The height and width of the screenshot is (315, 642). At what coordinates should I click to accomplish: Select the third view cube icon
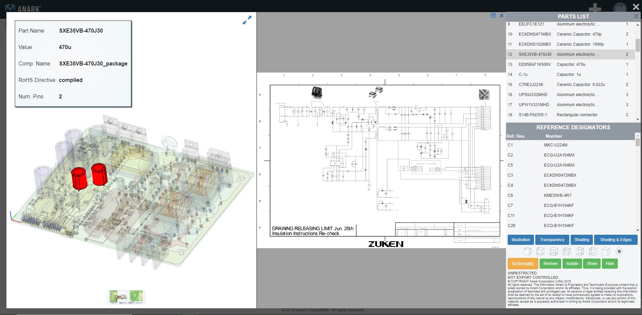point(553,252)
